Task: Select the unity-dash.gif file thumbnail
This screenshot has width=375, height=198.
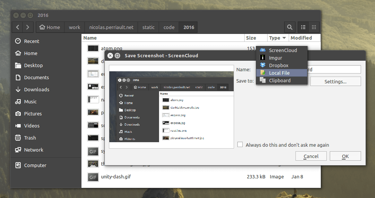Action: 93,177
